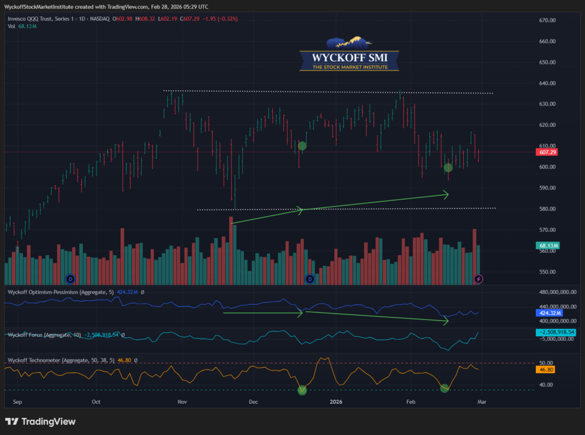Image resolution: width=585 pixels, height=435 pixels.
Task: Click the dividend D marker near October
Action: (x=70, y=279)
